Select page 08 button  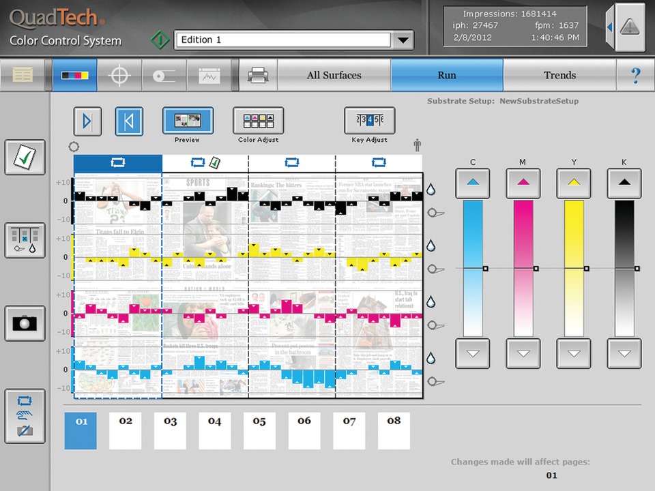[x=394, y=430]
